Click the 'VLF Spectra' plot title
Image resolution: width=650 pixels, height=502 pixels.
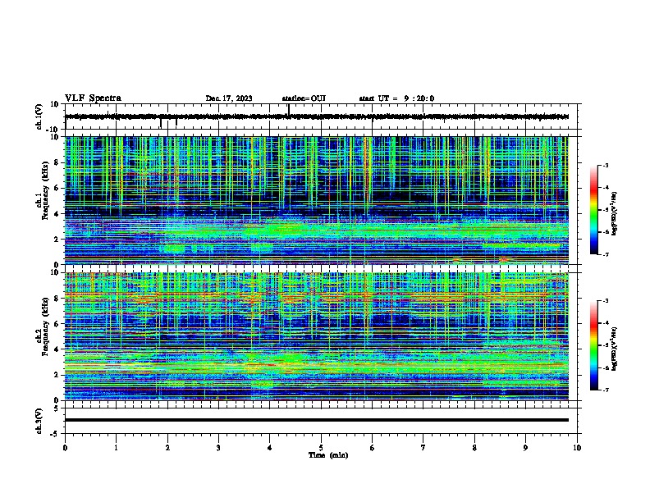(x=93, y=98)
